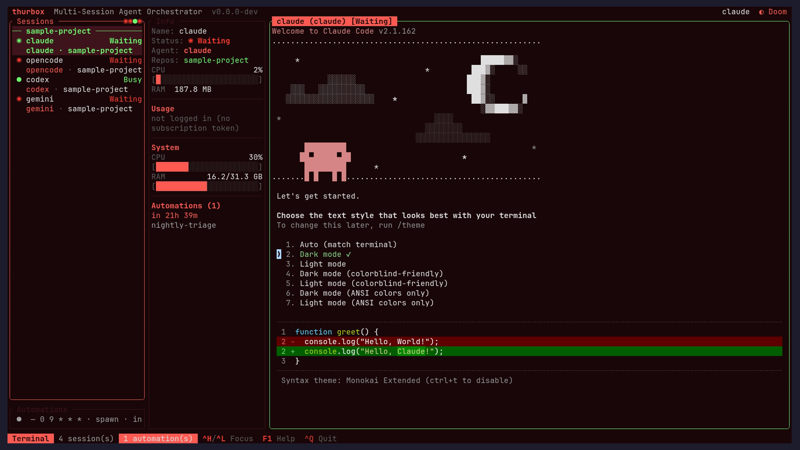Click the 'claude · sample-project' subtitle row
800x450 pixels.
pyautogui.click(x=79, y=50)
